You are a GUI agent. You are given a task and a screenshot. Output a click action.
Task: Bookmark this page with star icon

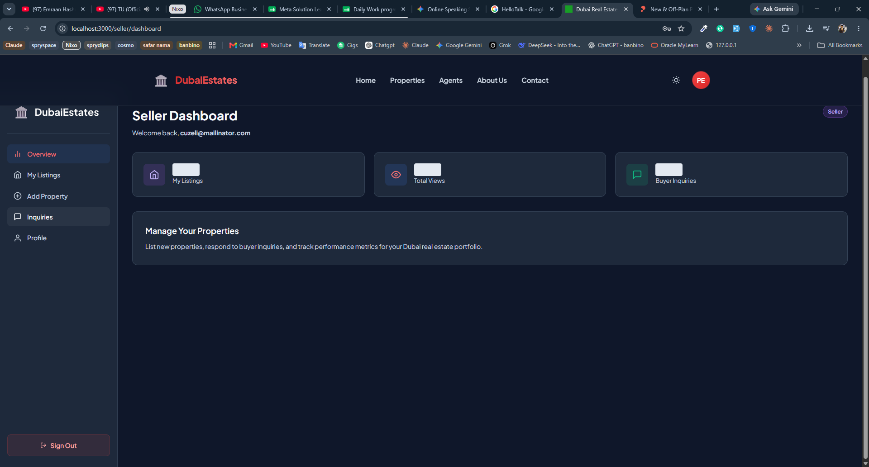681,29
